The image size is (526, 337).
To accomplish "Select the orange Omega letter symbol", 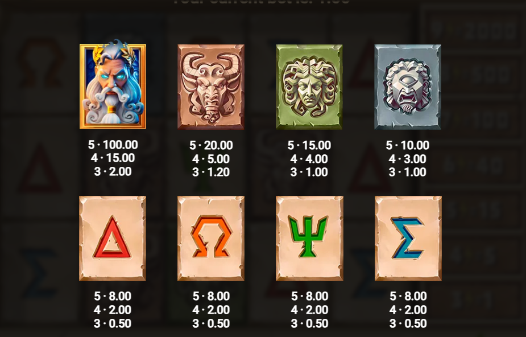I will pyautogui.click(x=211, y=239).
